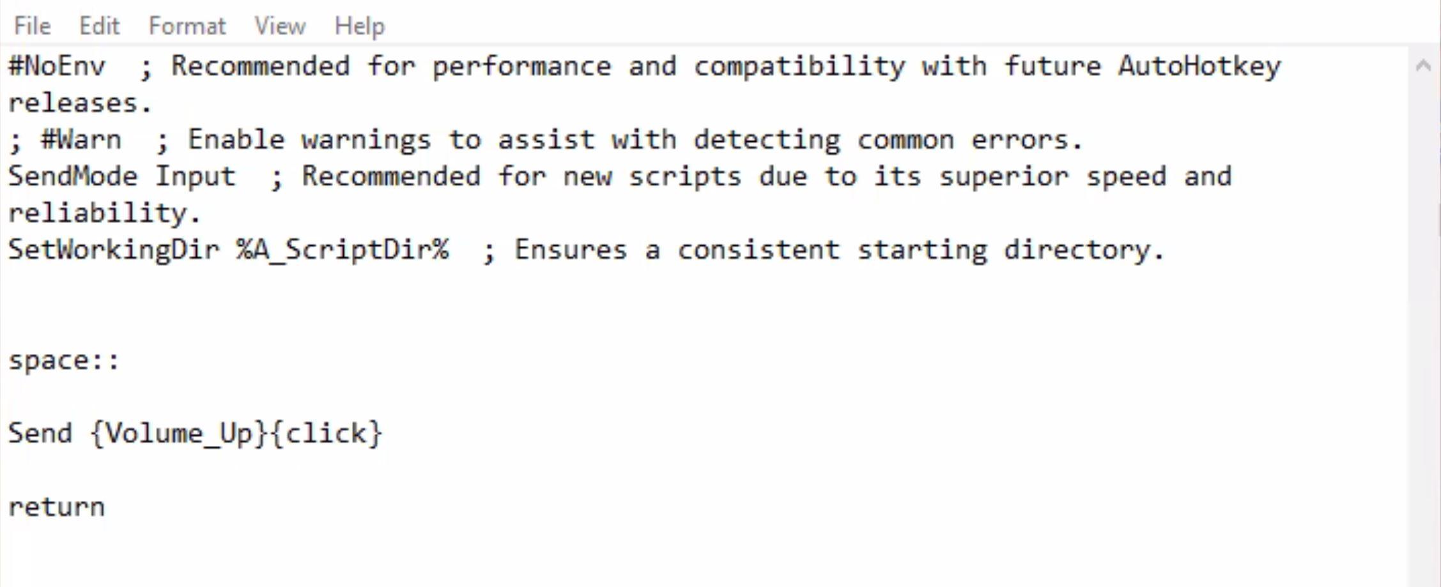Viewport: 1441px width, 587px height.
Task: Click the word Input after SendMode
Action: (196, 176)
